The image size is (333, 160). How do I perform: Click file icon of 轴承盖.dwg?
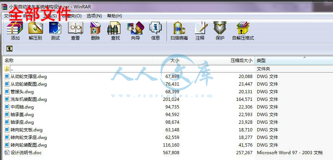click(7, 114)
